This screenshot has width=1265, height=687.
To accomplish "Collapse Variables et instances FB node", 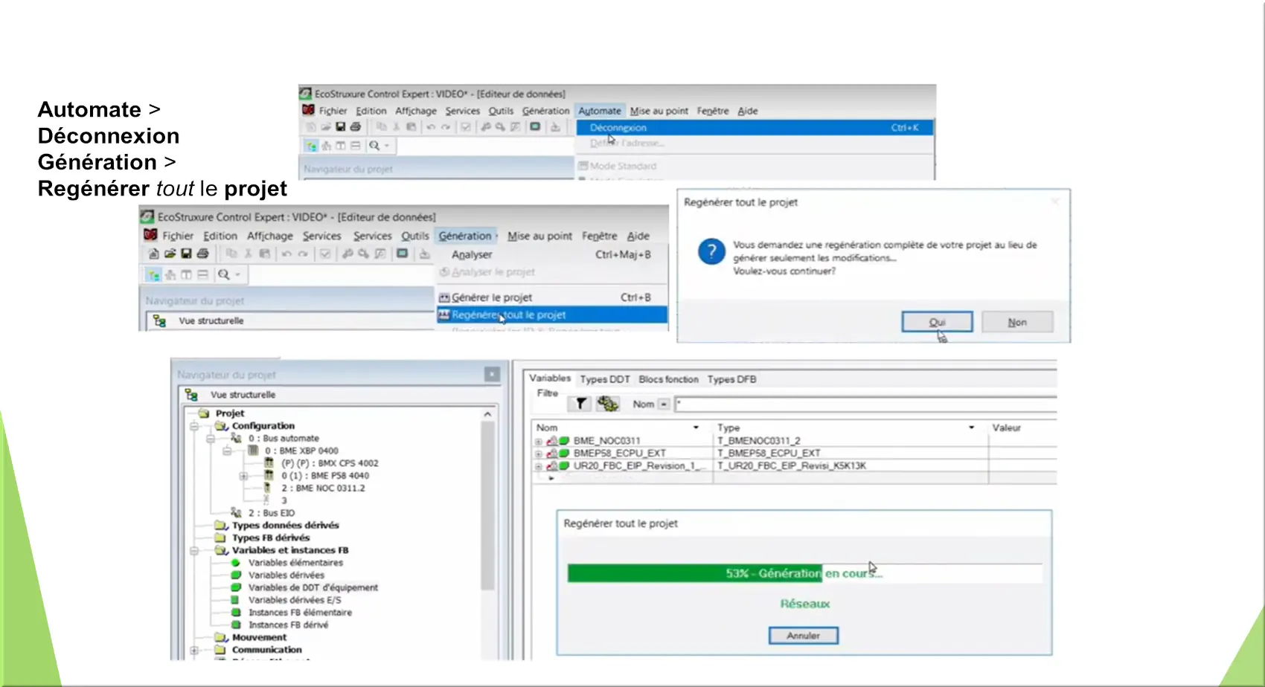I will pos(193,551).
